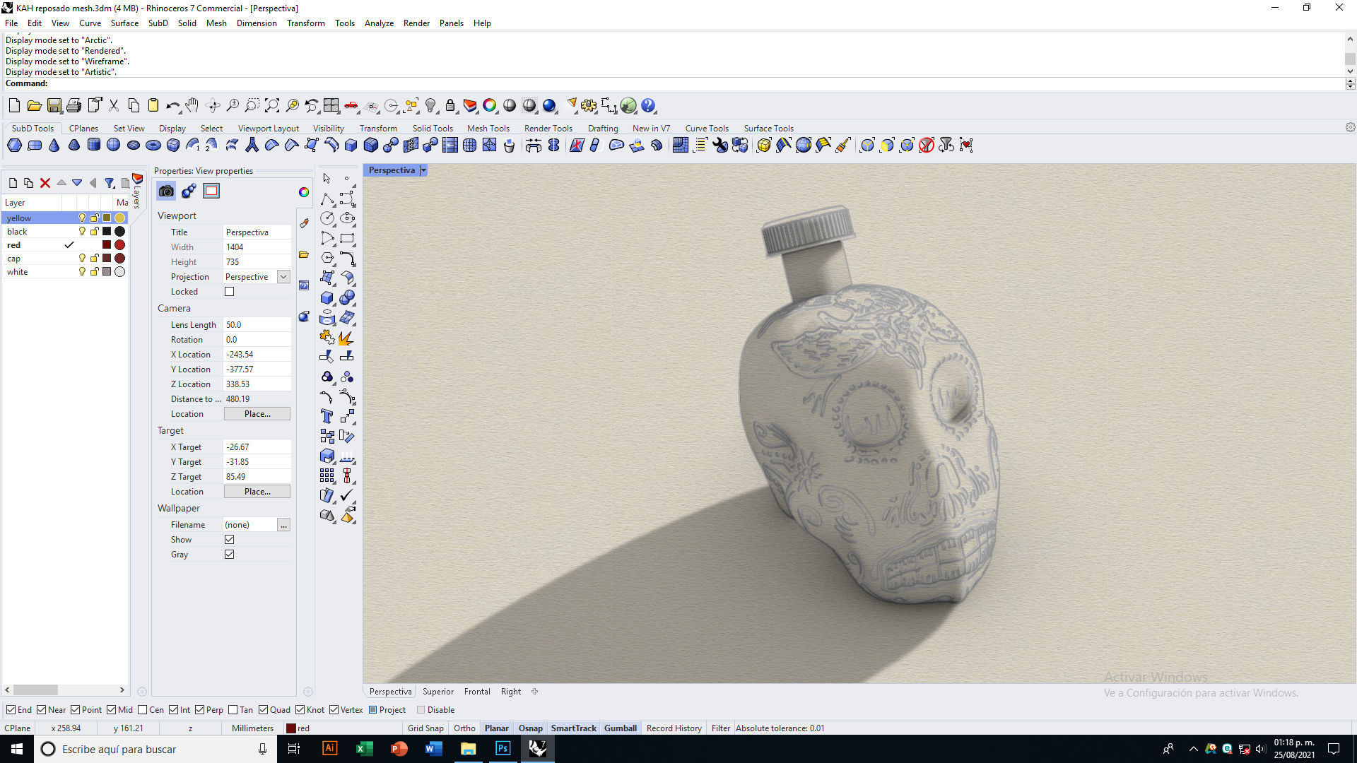Click the yellow layer color swatch

coord(107,218)
